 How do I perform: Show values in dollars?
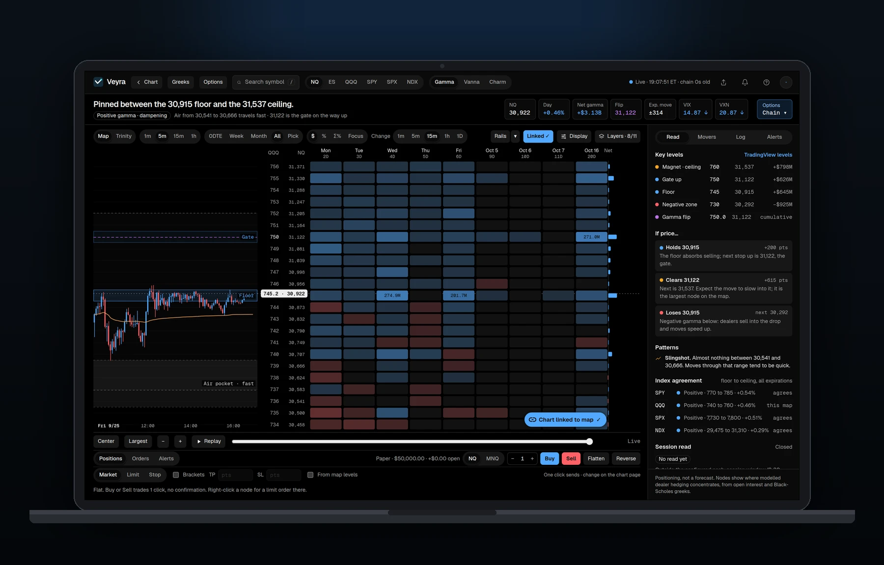[x=313, y=136]
